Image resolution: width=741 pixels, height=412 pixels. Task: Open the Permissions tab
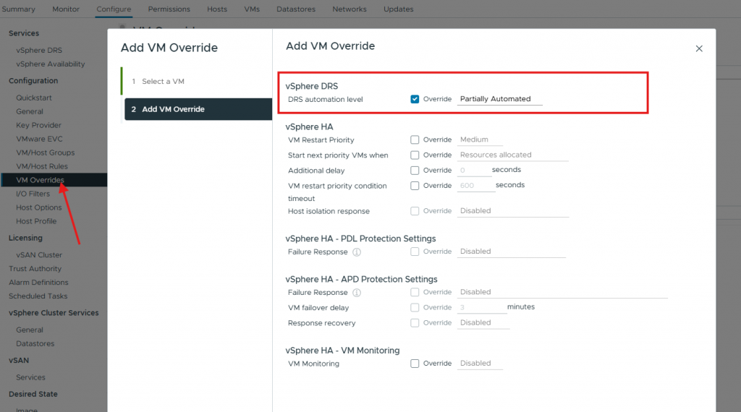(x=169, y=9)
